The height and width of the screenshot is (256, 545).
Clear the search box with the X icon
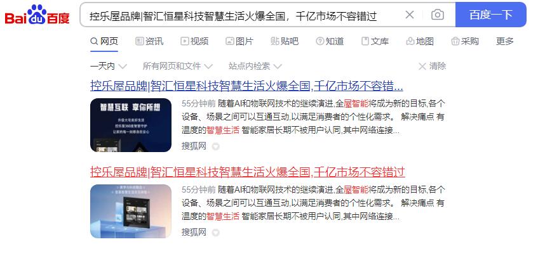pos(410,15)
